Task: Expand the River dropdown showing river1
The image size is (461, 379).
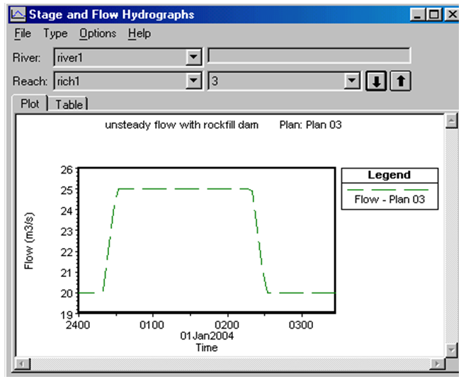Action: (193, 57)
